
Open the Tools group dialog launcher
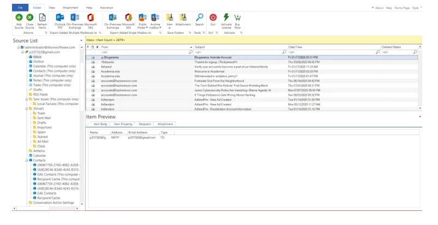coord(203,33)
